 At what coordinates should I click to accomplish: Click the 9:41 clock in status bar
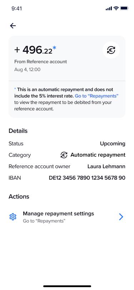pyautogui.click(x=17, y=9)
